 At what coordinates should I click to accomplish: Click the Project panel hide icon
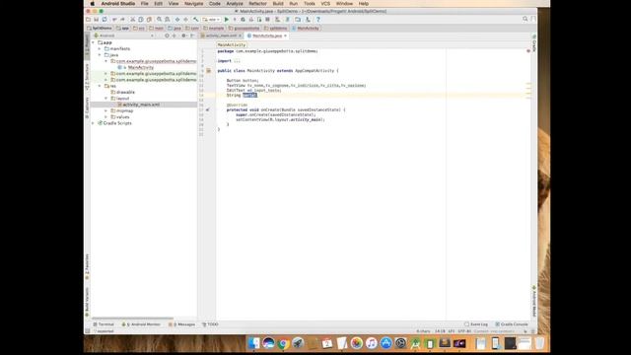(192, 35)
